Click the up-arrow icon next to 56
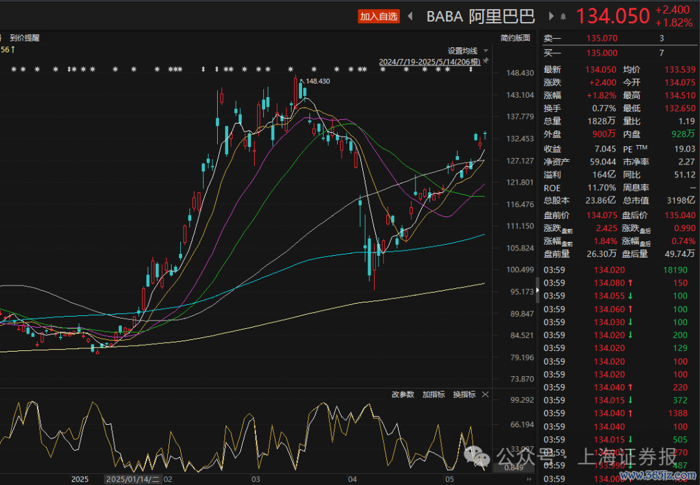Image resolution: width=700 pixels, height=485 pixels. point(12,49)
